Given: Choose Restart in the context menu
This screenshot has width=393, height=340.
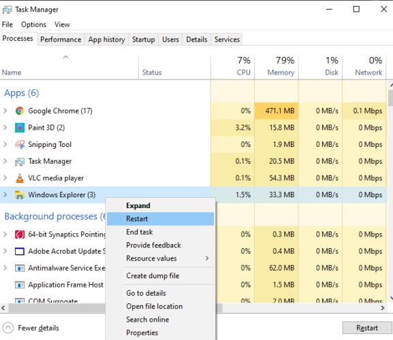Looking at the screenshot, I should coord(161,219).
